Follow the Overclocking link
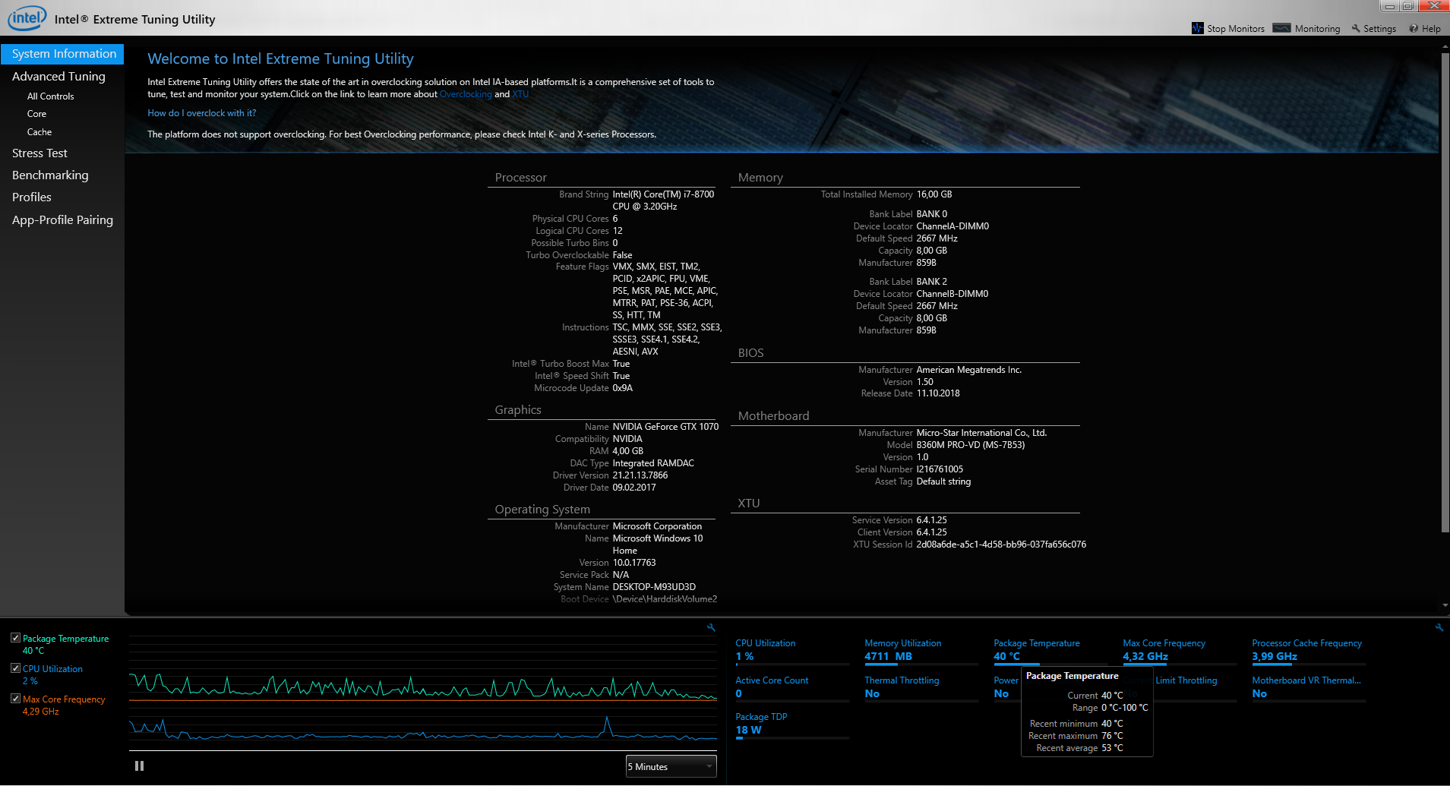 (x=466, y=94)
